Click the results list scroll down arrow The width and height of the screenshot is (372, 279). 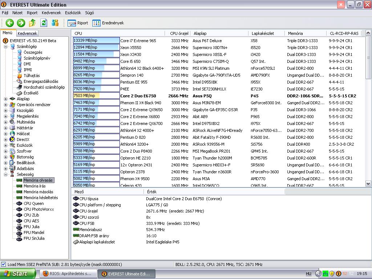pos(368,183)
